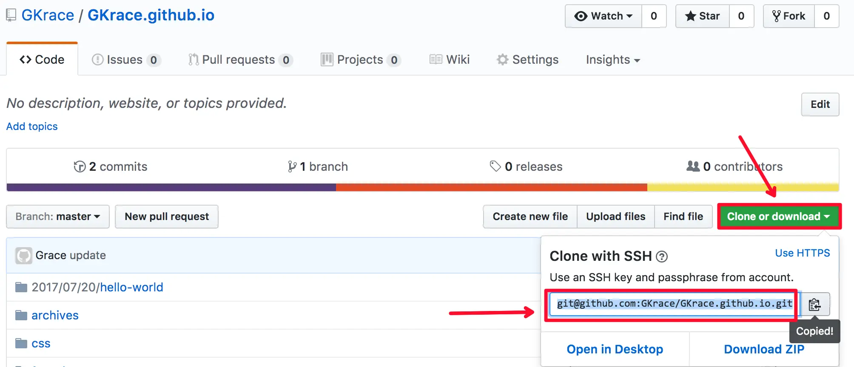Click the Add topics link
The height and width of the screenshot is (367, 854).
click(32, 127)
